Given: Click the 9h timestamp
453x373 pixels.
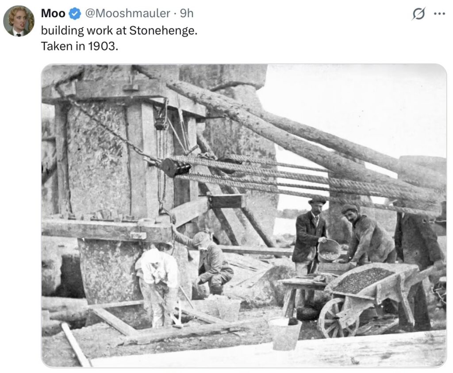Looking at the screenshot, I should [187, 13].
